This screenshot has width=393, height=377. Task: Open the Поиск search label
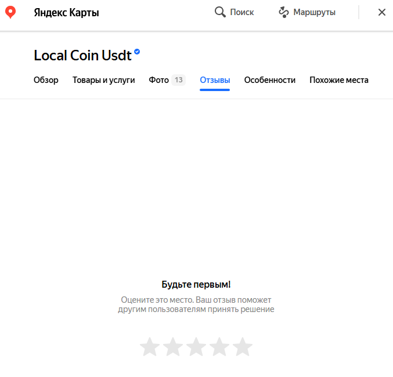tap(242, 12)
